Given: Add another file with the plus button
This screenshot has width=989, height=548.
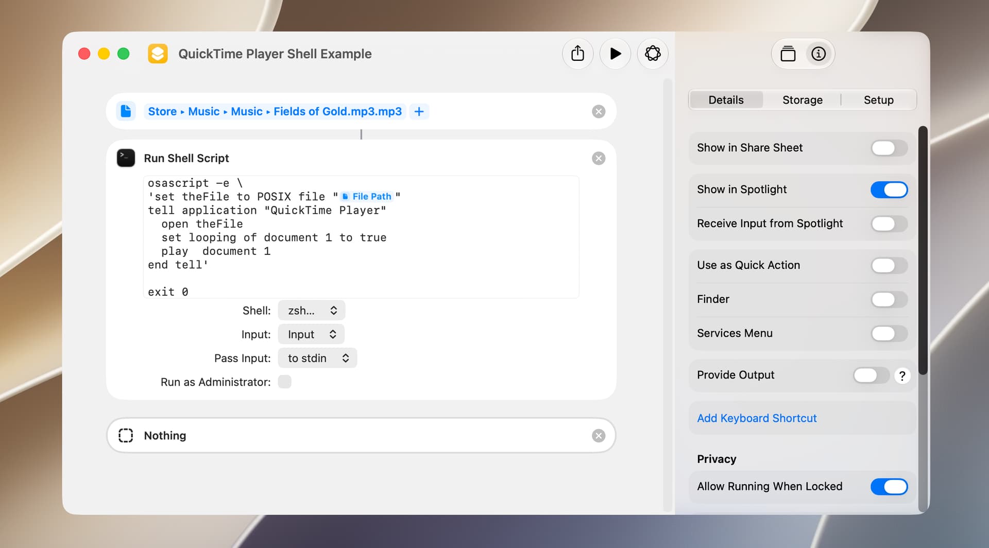Looking at the screenshot, I should click(x=419, y=111).
